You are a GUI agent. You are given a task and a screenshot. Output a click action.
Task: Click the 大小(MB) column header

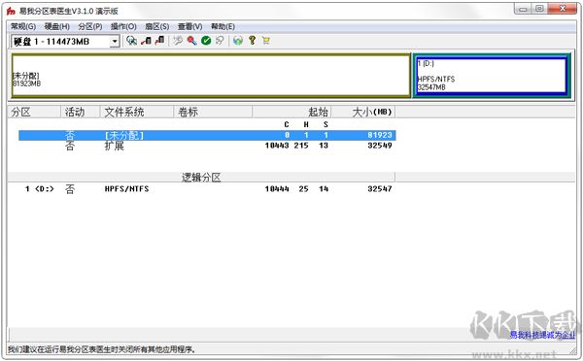(363, 112)
